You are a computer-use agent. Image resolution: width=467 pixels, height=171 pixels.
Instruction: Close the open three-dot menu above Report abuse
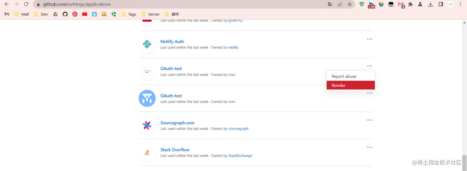coord(369,66)
